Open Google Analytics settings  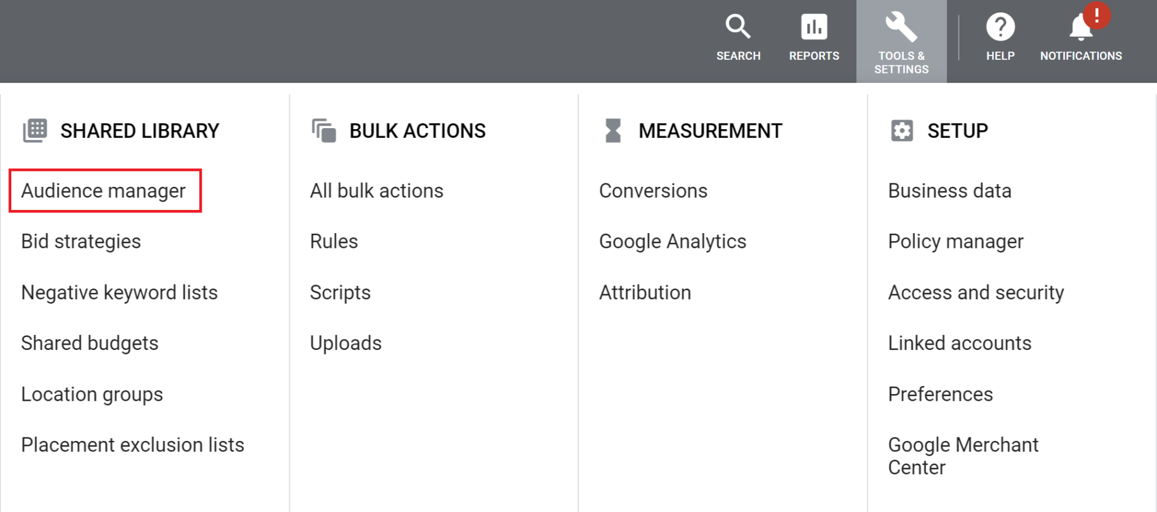(x=672, y=241)
